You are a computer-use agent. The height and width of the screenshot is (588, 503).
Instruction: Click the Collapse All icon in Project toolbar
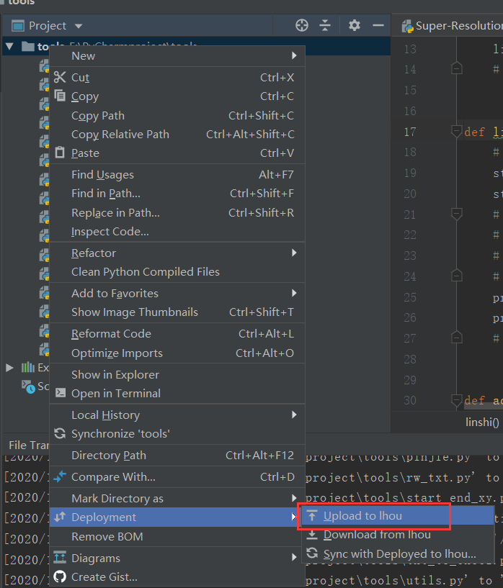[325, 25]
